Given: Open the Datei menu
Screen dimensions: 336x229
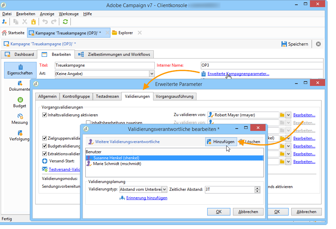Looking at the screenshot, I should (7, 14).
